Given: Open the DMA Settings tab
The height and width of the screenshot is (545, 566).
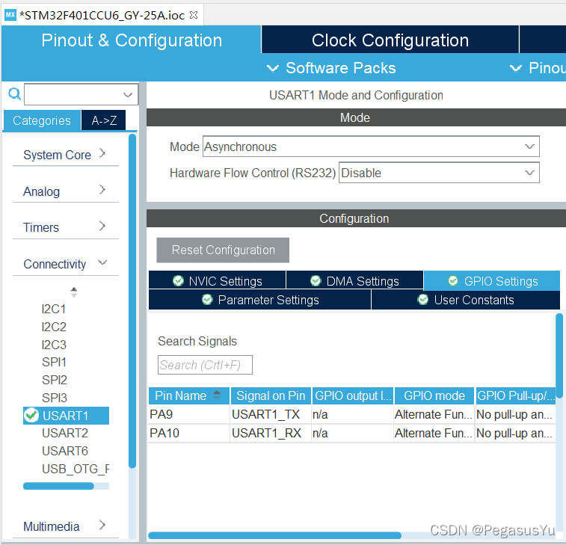Looking at the screenshot, I should click(x=354, y=280).
